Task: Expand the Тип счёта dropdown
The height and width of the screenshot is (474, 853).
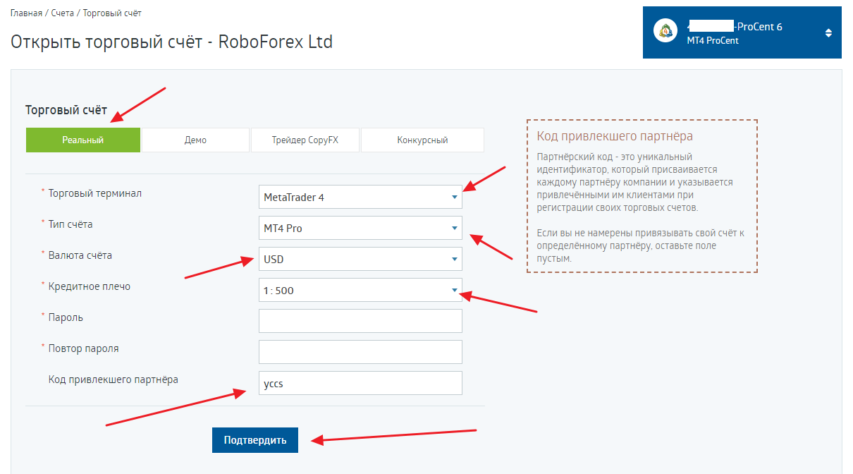Action: 360,228
